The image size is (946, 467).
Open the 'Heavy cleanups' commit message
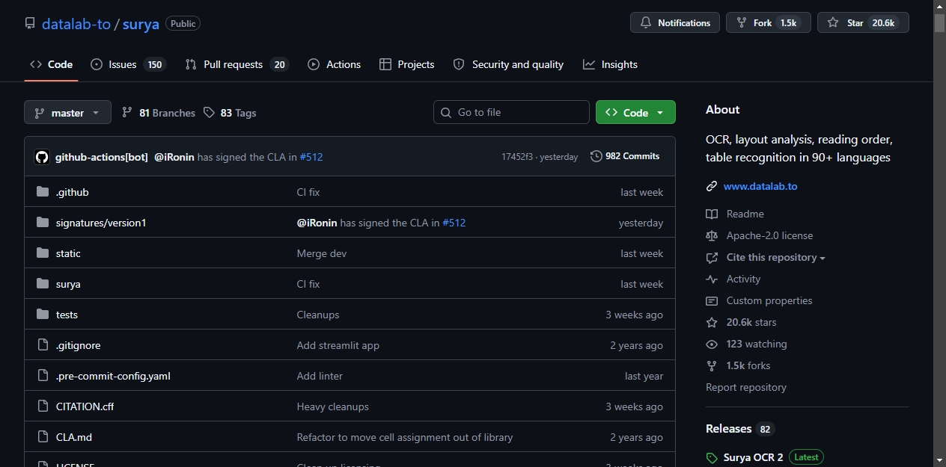pos(333,406)
